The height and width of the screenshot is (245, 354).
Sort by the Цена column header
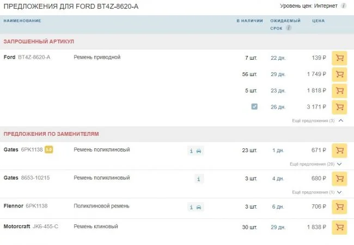tap(319, 21)
